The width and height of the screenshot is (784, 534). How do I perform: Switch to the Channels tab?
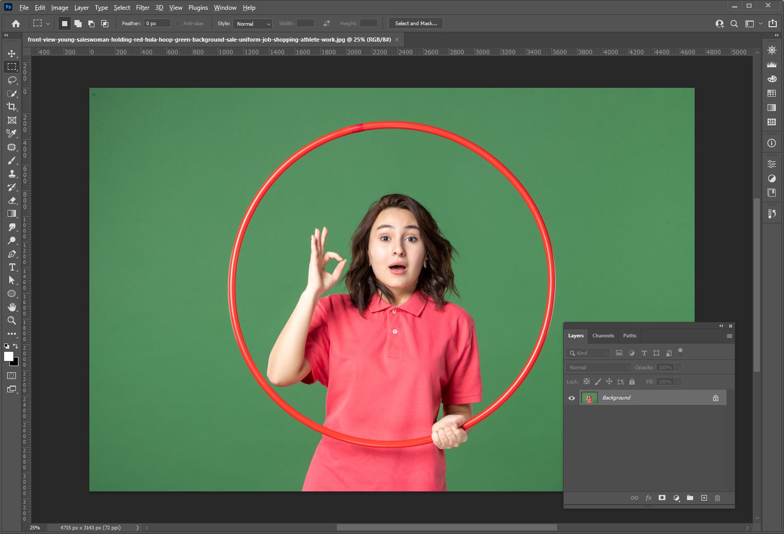(603, 336)
